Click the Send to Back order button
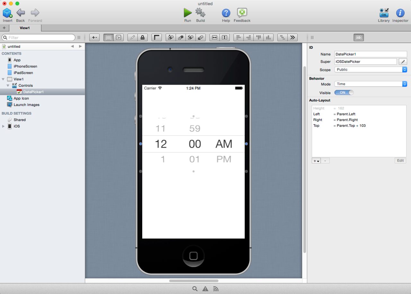The width and height of the screenshot is (411, 294). (x=201, y=38)
